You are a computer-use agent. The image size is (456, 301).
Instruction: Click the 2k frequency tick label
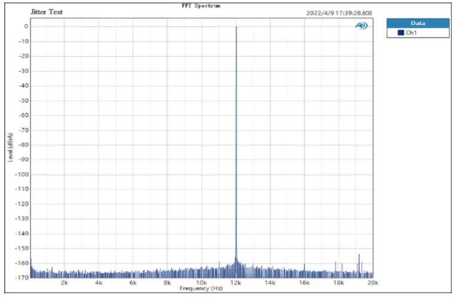(65, 282)
